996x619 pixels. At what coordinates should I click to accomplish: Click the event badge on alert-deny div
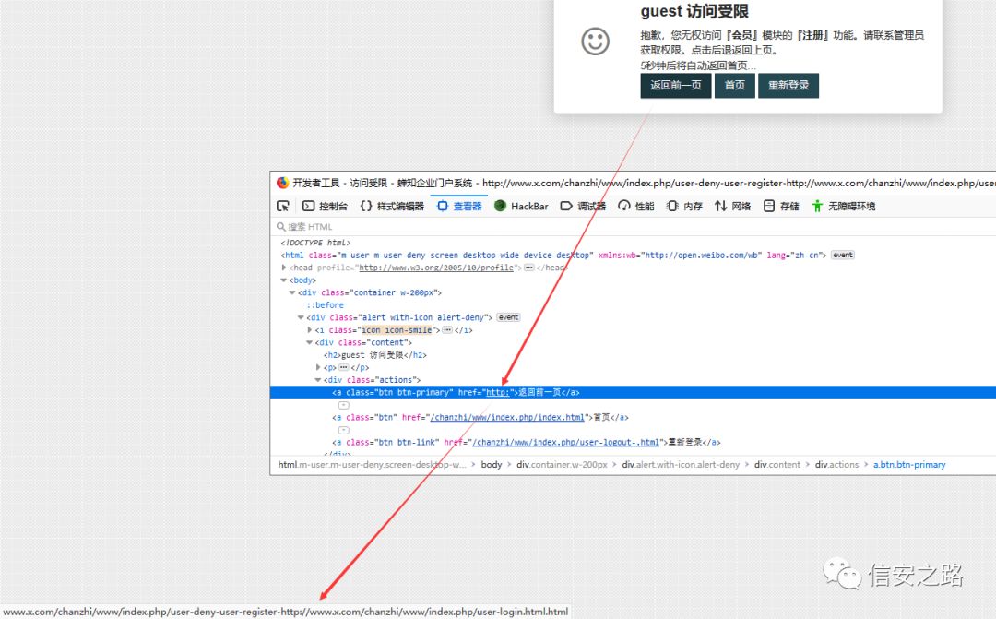pyautogui.click(x=508, y=317)
